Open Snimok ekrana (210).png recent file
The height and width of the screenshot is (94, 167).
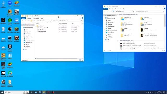[129, 48]
